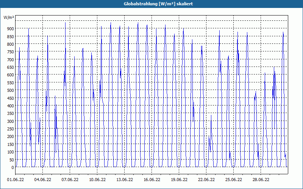Click the 100 y-axis value label
303x189 pixels.
coord(11,152)
